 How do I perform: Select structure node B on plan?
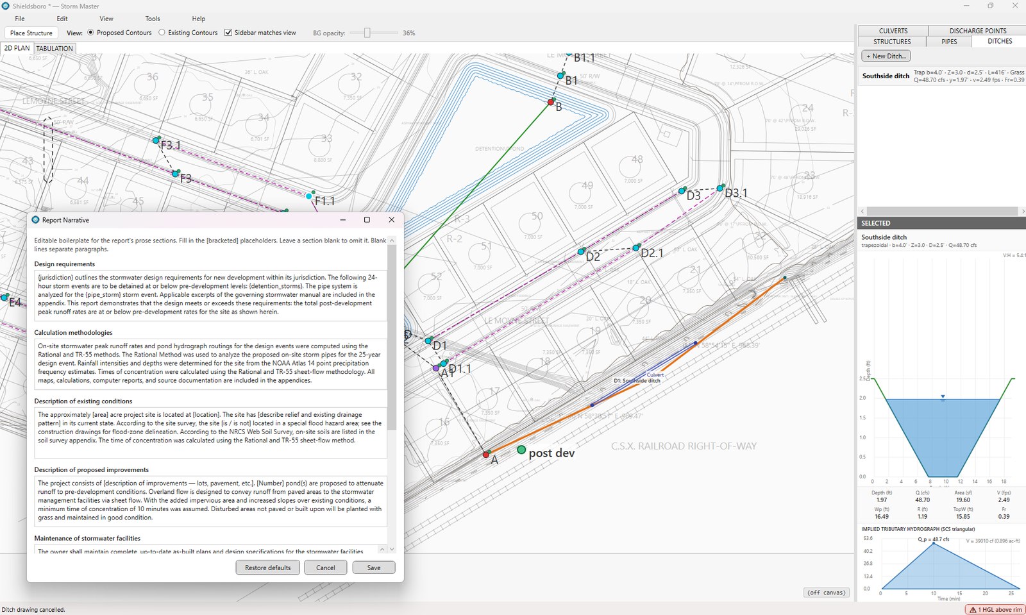click(550, 102)
